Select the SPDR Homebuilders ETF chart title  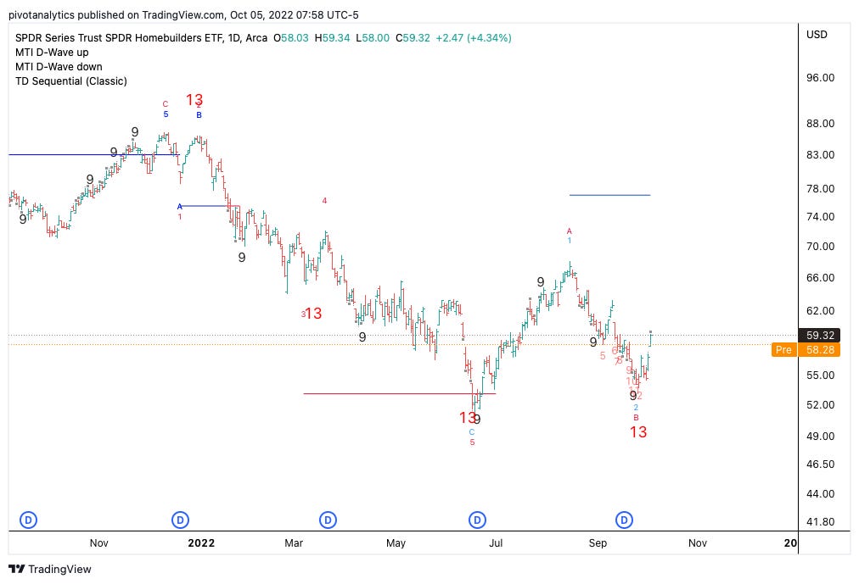[142, 38]
